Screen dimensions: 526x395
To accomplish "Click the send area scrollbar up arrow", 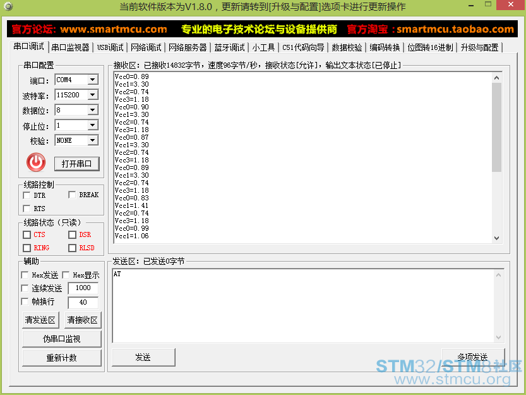I will click(498, 275).
